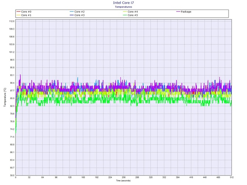Click the Core #1 legend entry
The width and height of the screenshot is (247, 185).
click(24, 15)
